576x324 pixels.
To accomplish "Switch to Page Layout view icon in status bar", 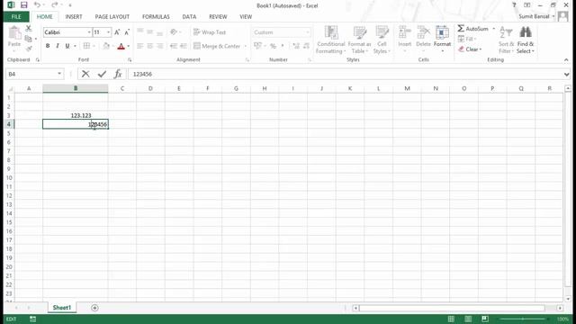I will [468, 319].
